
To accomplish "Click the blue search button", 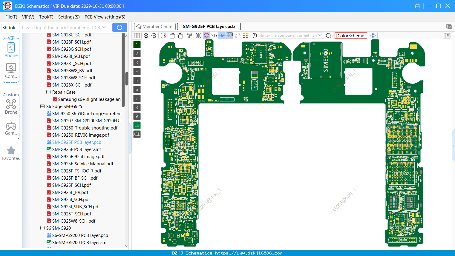I will (120, 27).
